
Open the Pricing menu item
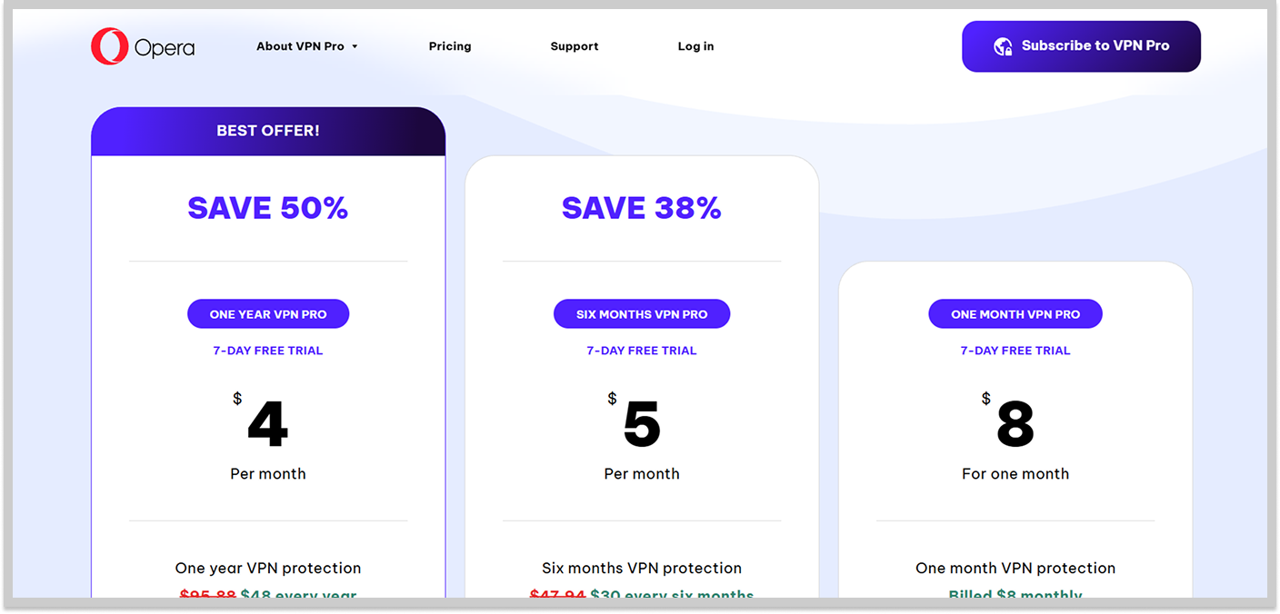(450, 45)
